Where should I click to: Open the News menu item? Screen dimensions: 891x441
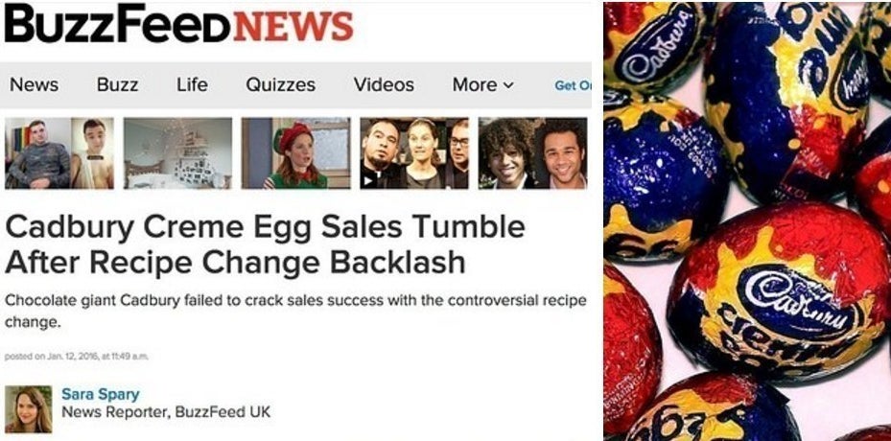click(x=35, y=85)
